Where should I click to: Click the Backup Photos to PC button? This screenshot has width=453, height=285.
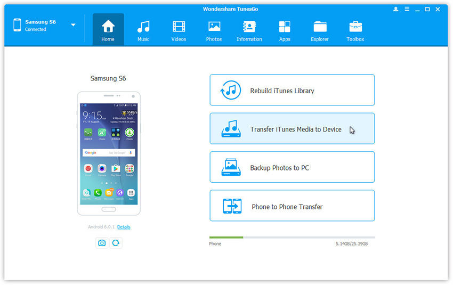tap(292, 167)
